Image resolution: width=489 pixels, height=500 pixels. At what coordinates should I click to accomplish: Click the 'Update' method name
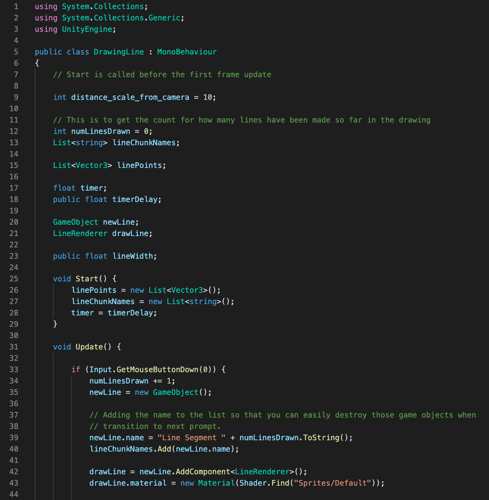89,347
